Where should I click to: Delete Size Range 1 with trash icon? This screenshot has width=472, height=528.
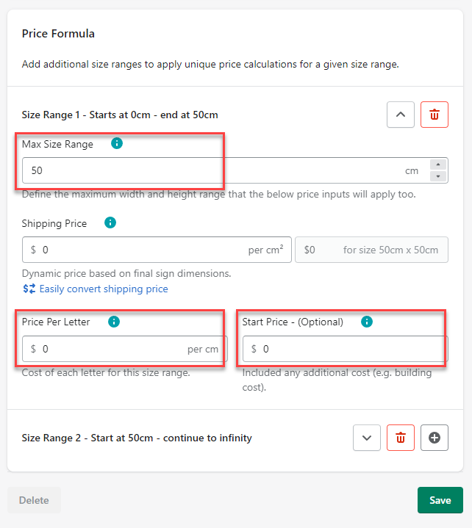point(435,115)
